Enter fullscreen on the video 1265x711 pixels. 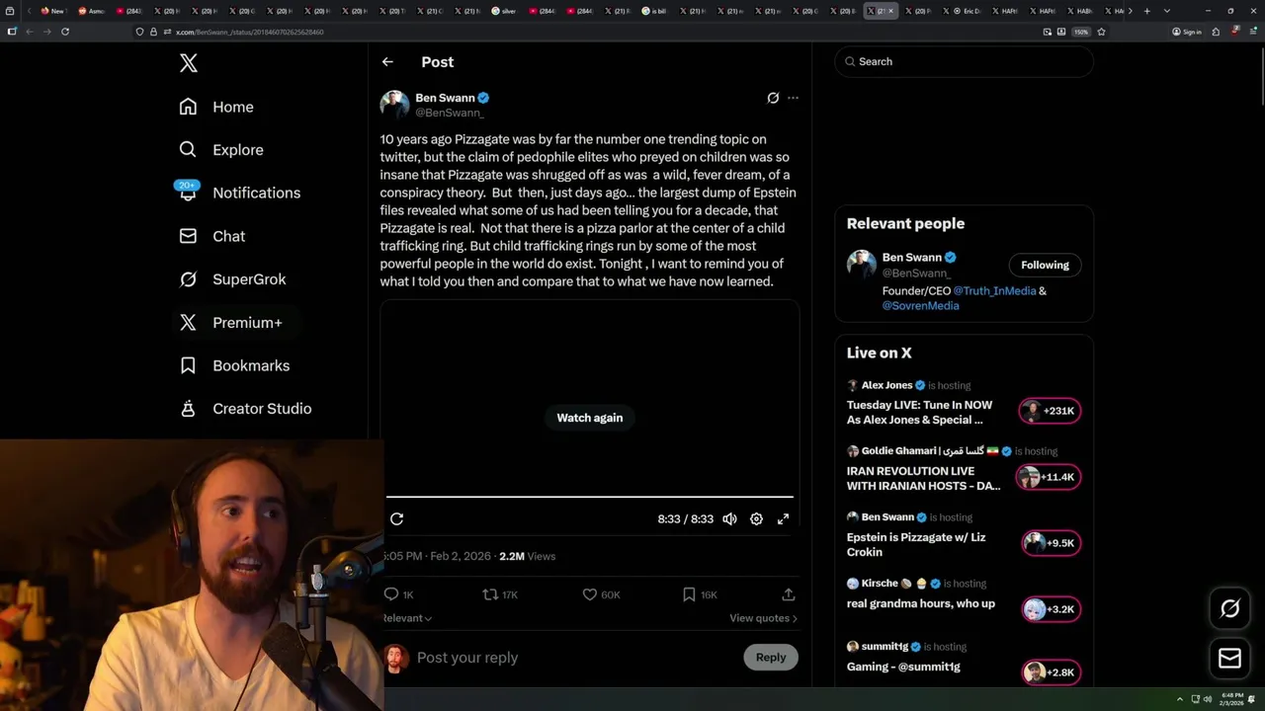[783, 518]
